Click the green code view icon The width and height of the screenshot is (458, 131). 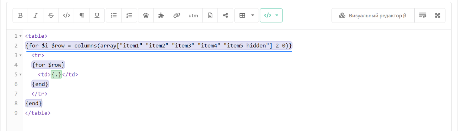(268, 15)
